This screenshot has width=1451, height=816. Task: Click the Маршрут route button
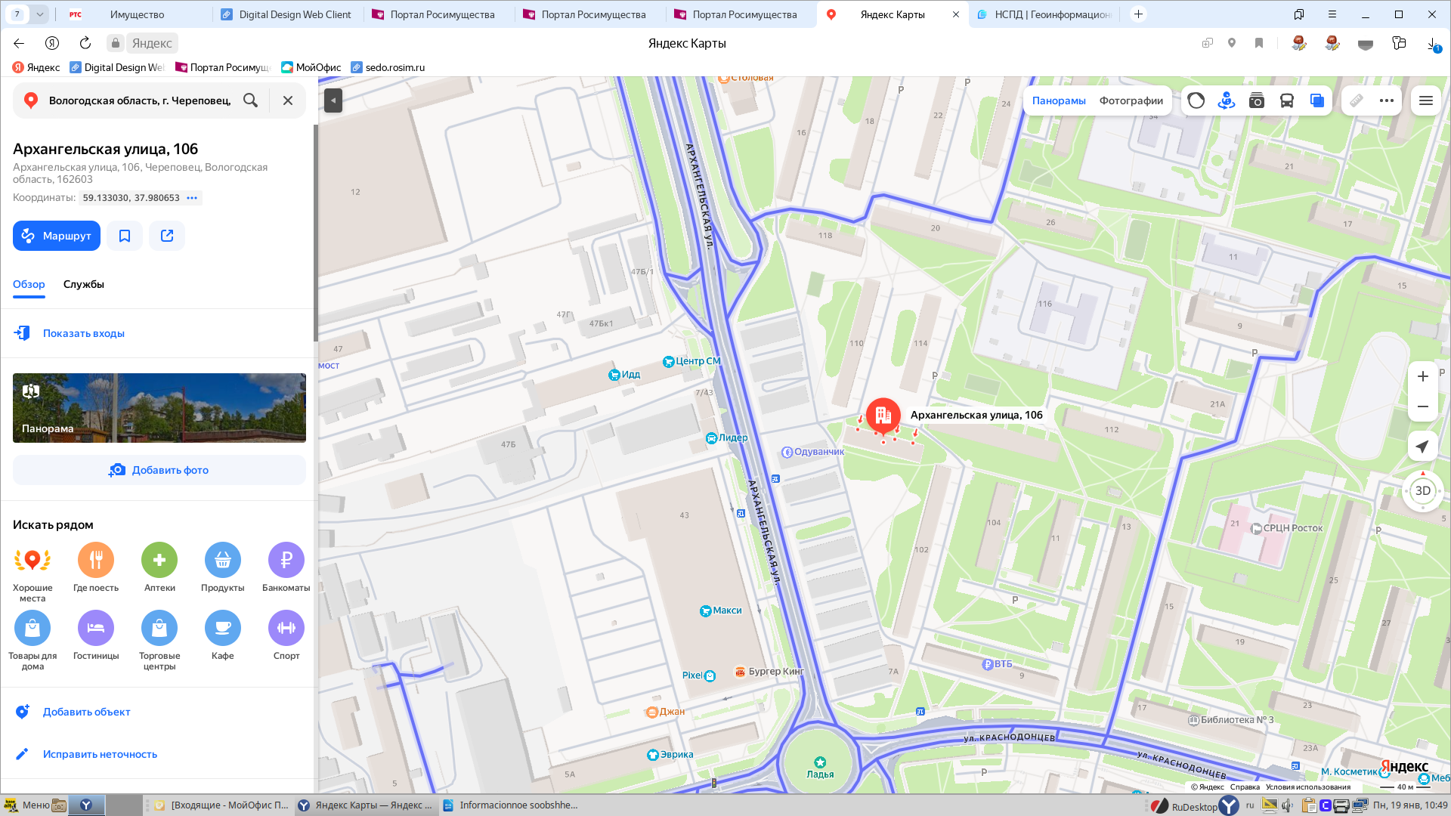tap(57, 236)
